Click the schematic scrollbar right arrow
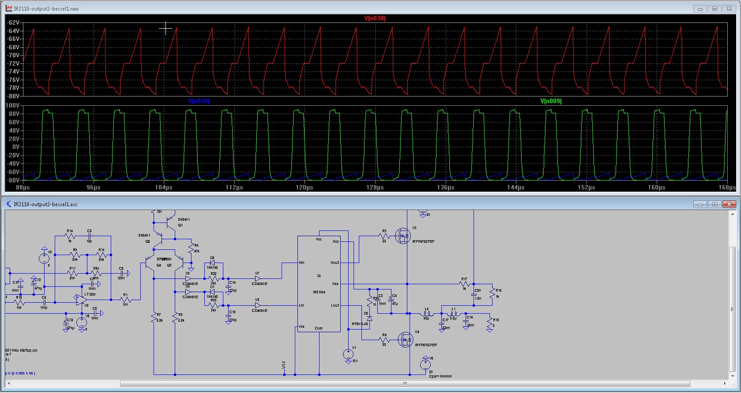The width and height of the screenshot is (741, 393). [x=725, y=383]
